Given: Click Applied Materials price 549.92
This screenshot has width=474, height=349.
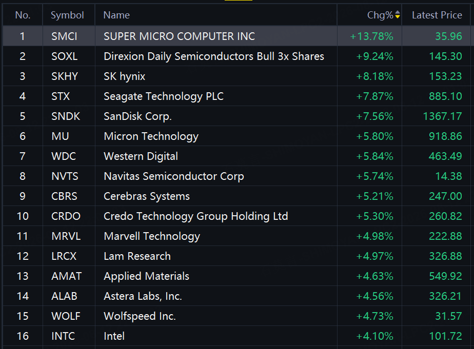Looking at the screenshot, I should (445, 276).
